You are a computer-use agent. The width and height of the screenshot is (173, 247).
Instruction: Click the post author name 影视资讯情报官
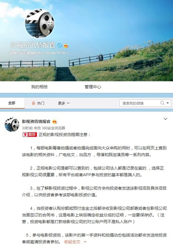36,121
